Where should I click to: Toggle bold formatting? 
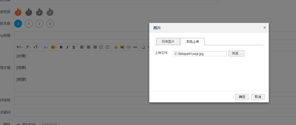tap(61, 47)
